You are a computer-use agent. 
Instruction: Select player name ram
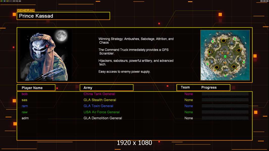click(25, 106)
